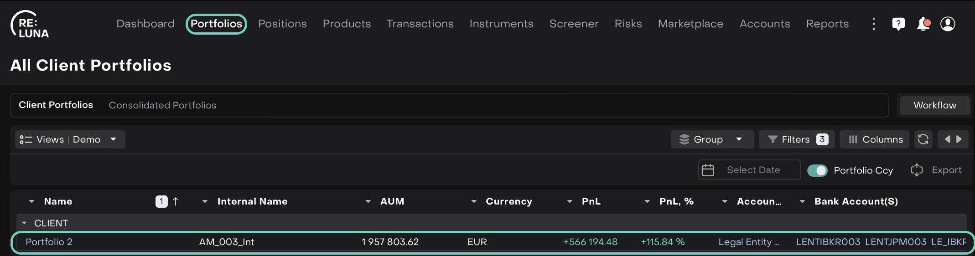The height and width of the screenshot is (256, 975).
Task: Open the notifications bell icon
Action: coord(923,24)
